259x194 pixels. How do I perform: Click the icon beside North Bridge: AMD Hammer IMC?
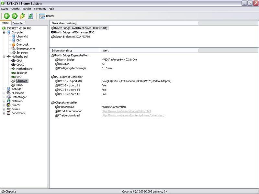pos(53,32)
